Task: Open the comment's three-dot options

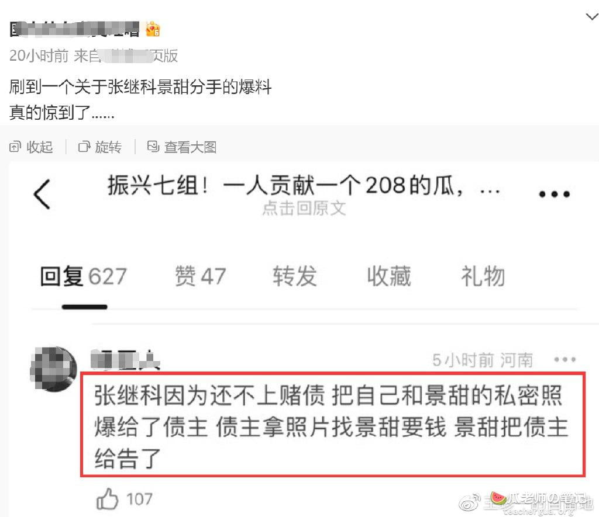Action: click(564, 359)
